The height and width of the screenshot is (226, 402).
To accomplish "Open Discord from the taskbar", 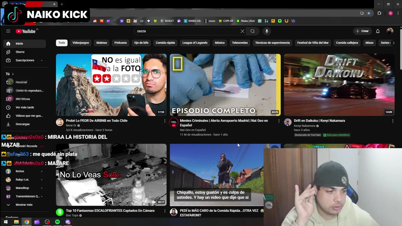I will point(68,222).
